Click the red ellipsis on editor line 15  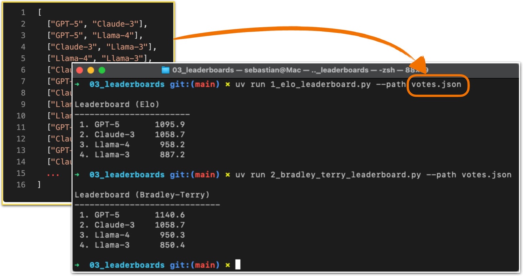pos(53,175)
